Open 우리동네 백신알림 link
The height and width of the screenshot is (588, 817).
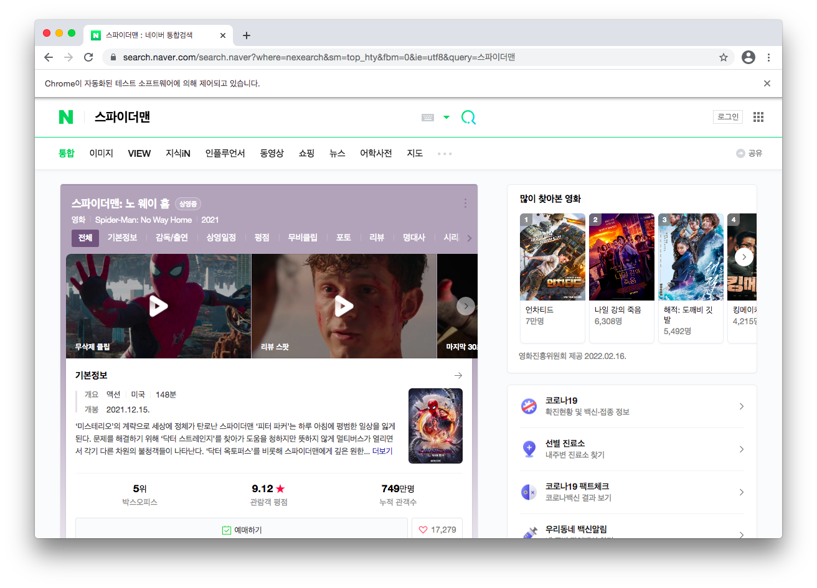click(632, 530)
